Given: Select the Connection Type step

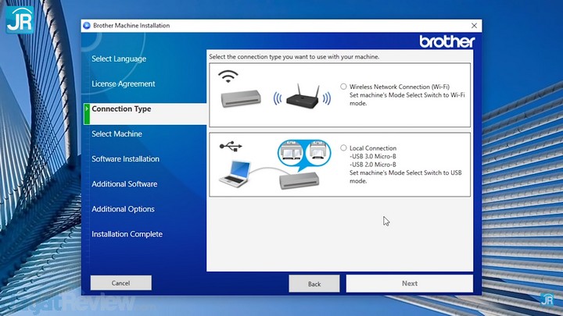Looking at the screenshot, I should 121,109.
